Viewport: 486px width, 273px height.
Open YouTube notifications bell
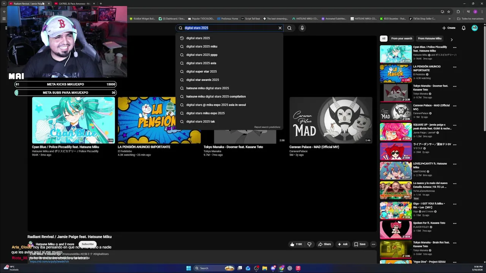tap(464, 28)
